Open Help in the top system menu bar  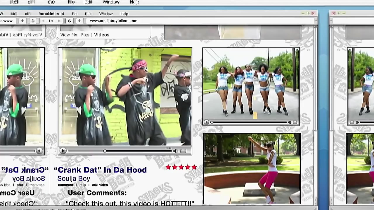click(x=134, y=2)
